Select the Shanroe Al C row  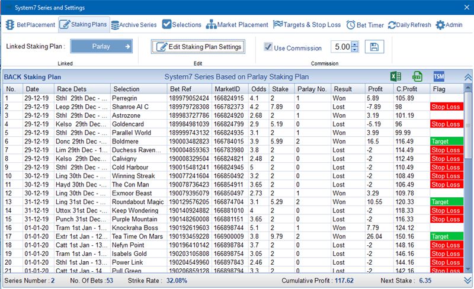[233, 107]
